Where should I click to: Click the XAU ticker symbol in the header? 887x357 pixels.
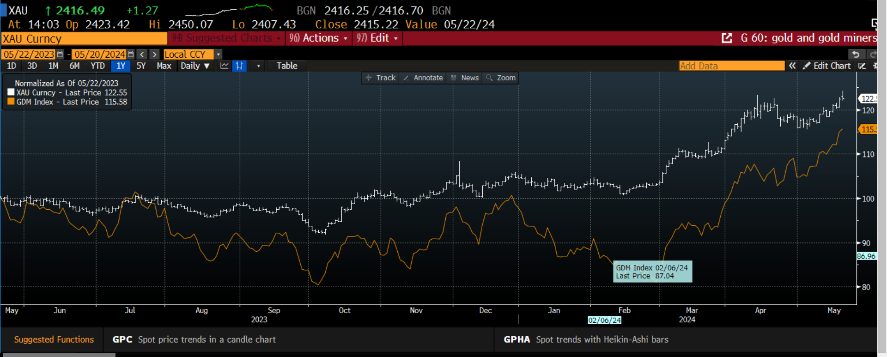point(18,11)
